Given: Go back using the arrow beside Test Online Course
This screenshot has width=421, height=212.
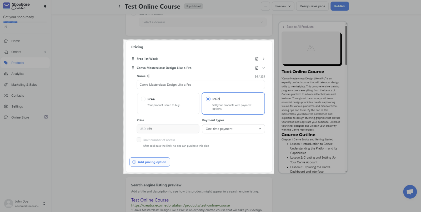Looking at the screenshot, I should (119, 6).
